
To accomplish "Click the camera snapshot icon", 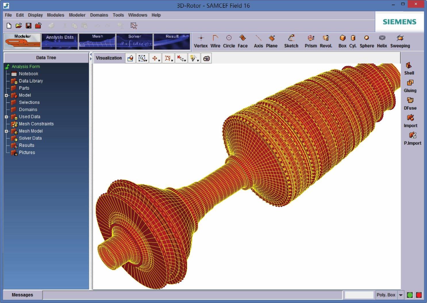I will coord(206,58).
